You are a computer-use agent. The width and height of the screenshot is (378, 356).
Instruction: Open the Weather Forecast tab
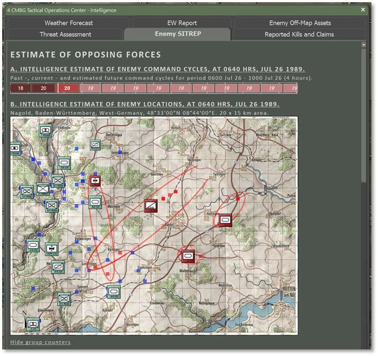[x=68, y=23]
